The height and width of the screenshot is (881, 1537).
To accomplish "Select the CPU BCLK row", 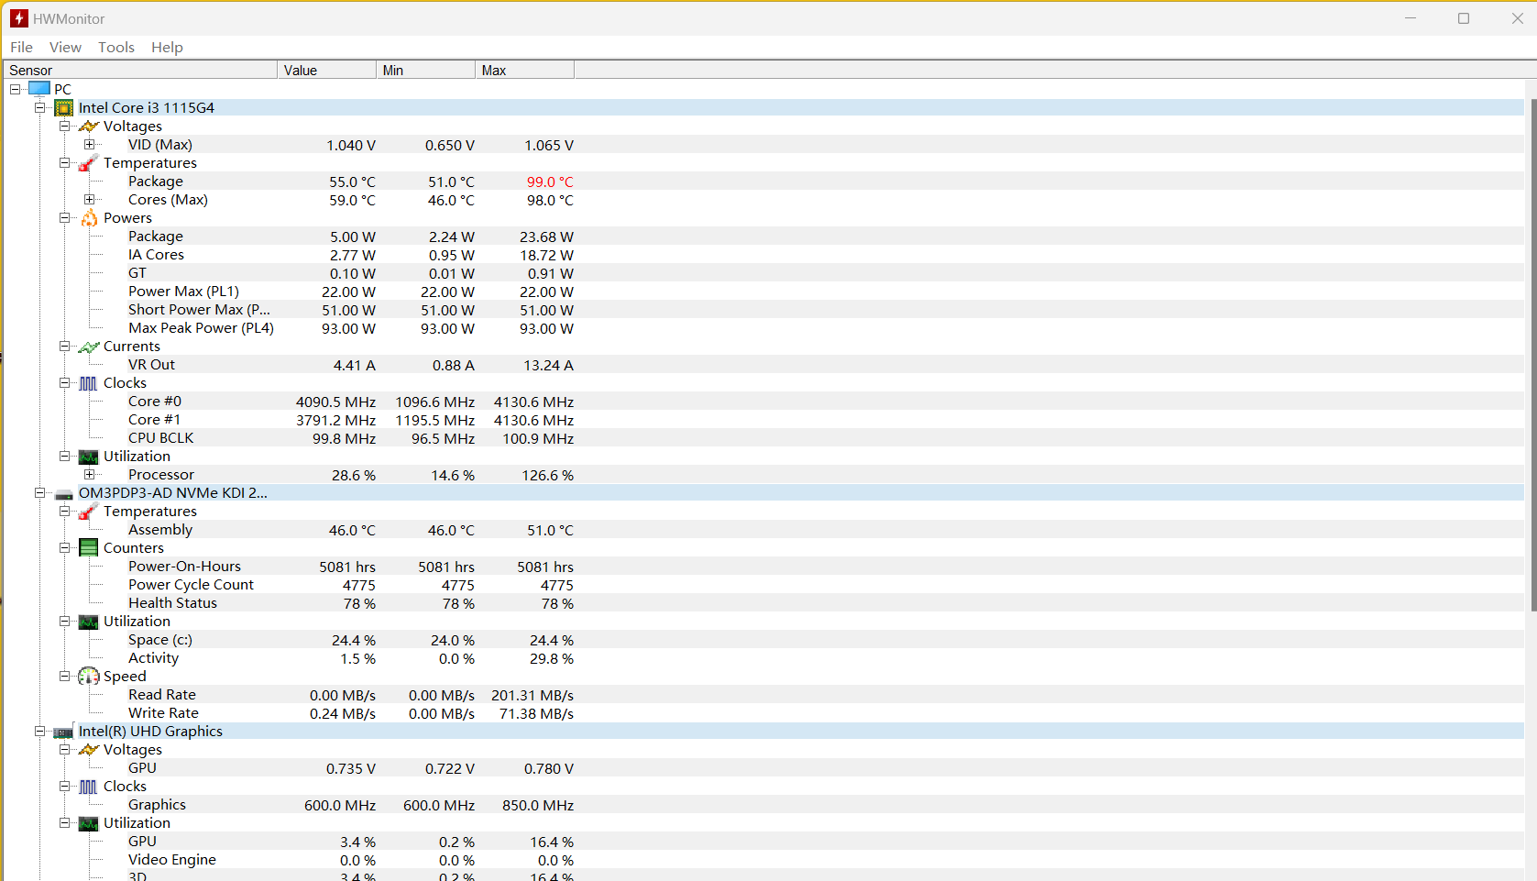I will pos(763,438).
